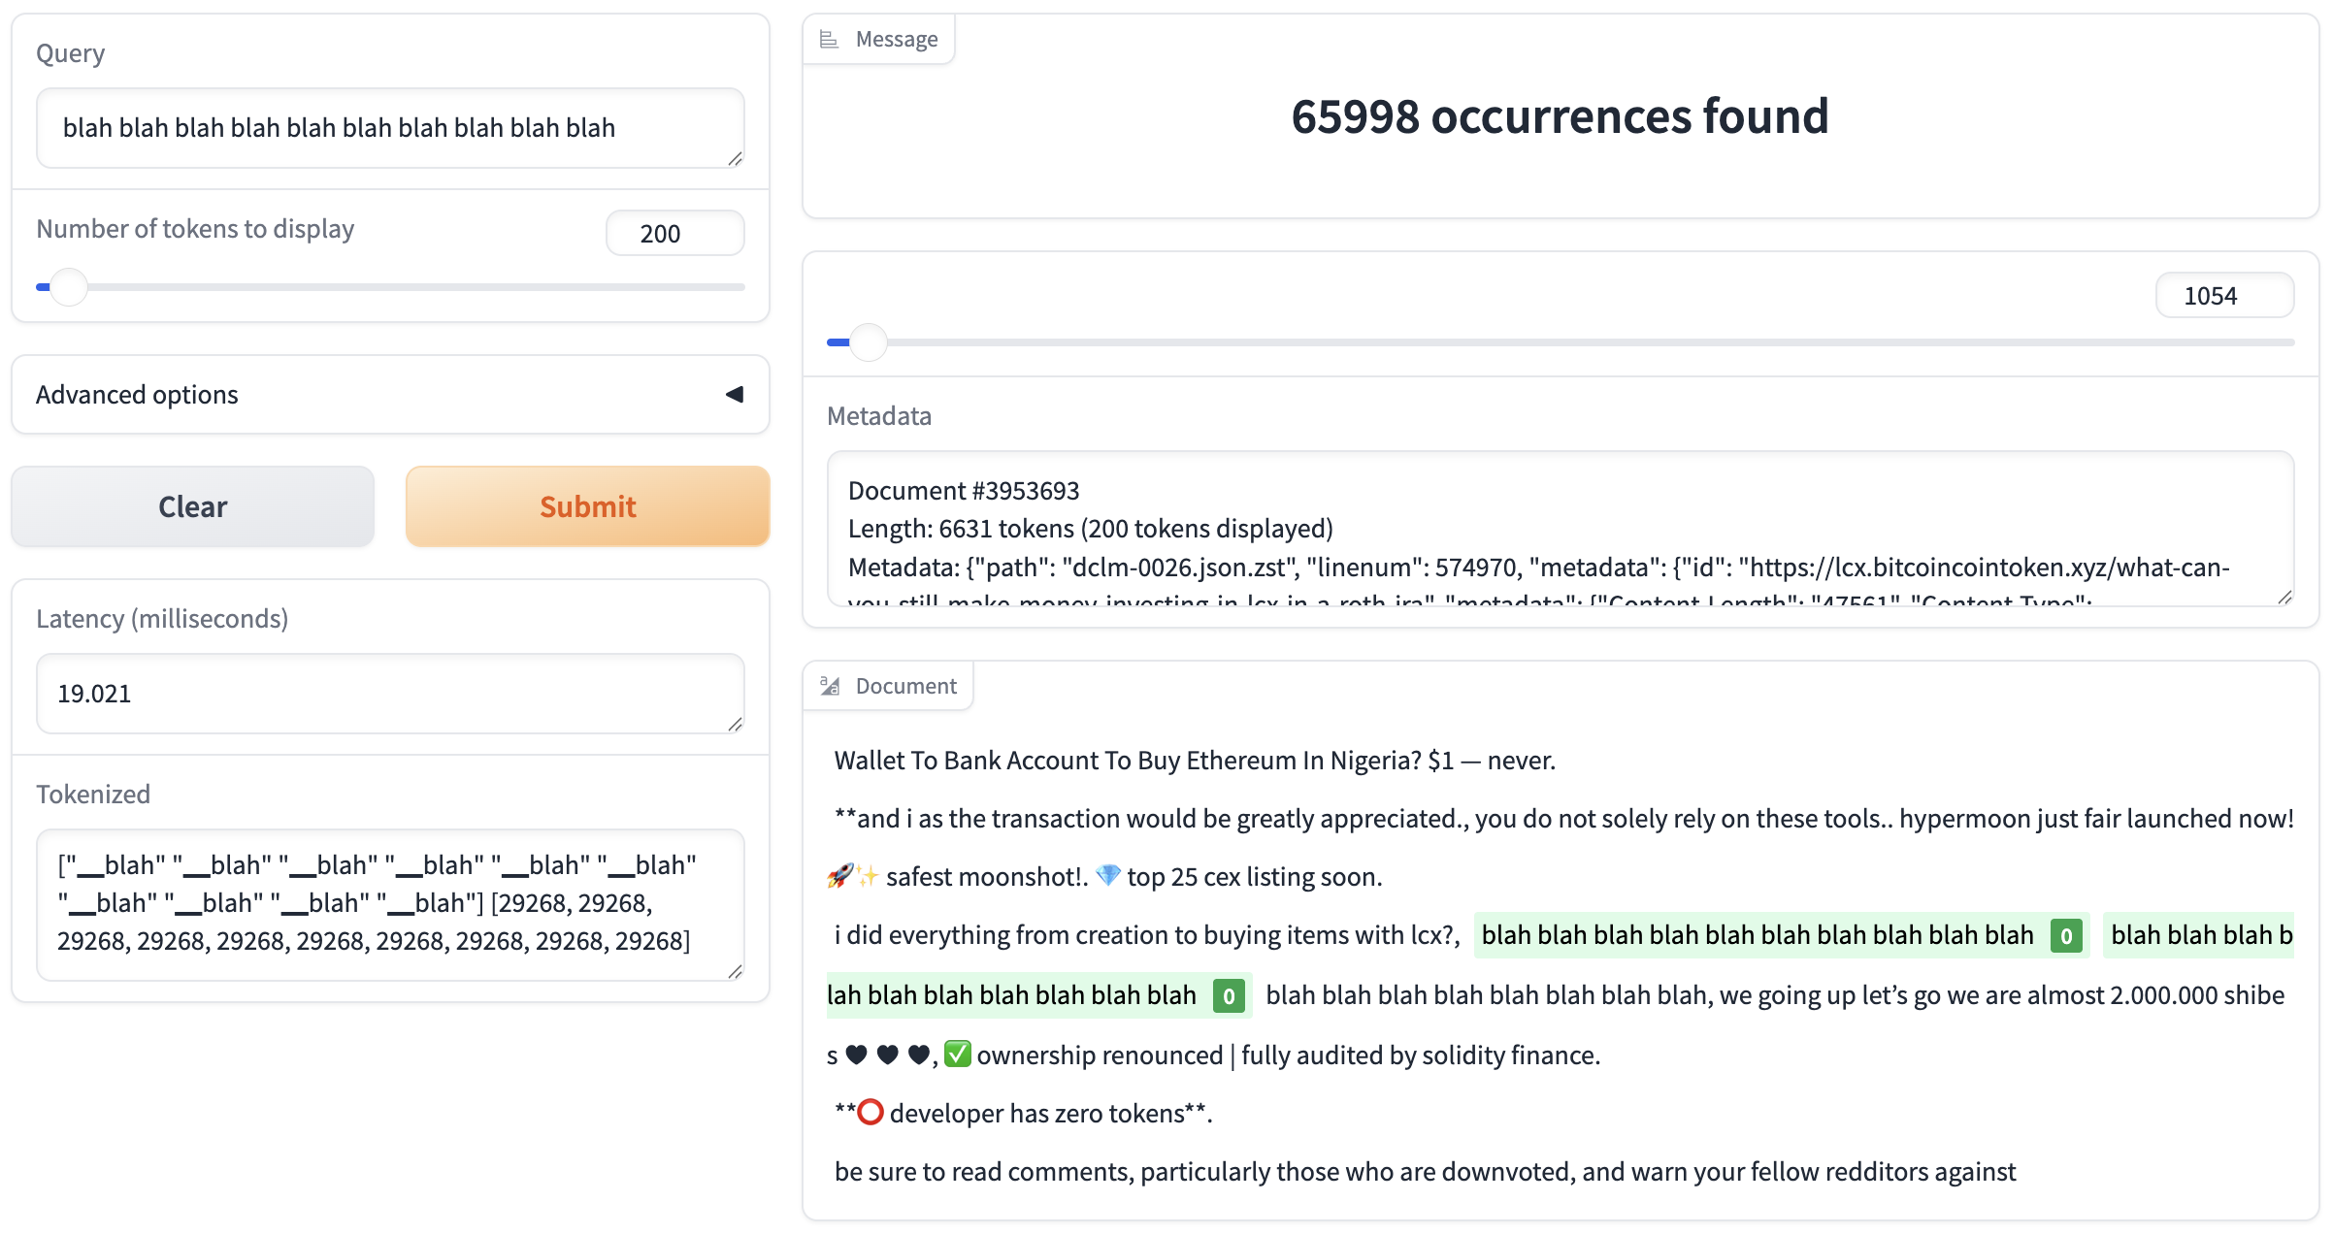Click the Number of tokens slider handle
The image size is (2333, 1234).
coord(68,287)
